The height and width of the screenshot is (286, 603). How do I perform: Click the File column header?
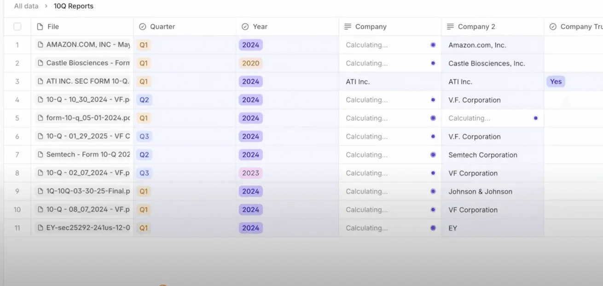[x=82, y=27]
